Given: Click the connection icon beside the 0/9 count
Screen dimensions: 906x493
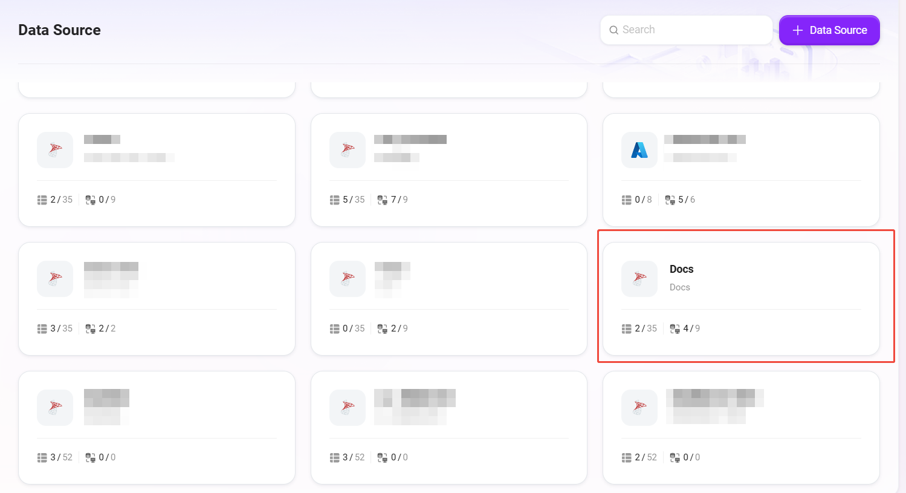Looking at the screenshot, I should point(90,200).
